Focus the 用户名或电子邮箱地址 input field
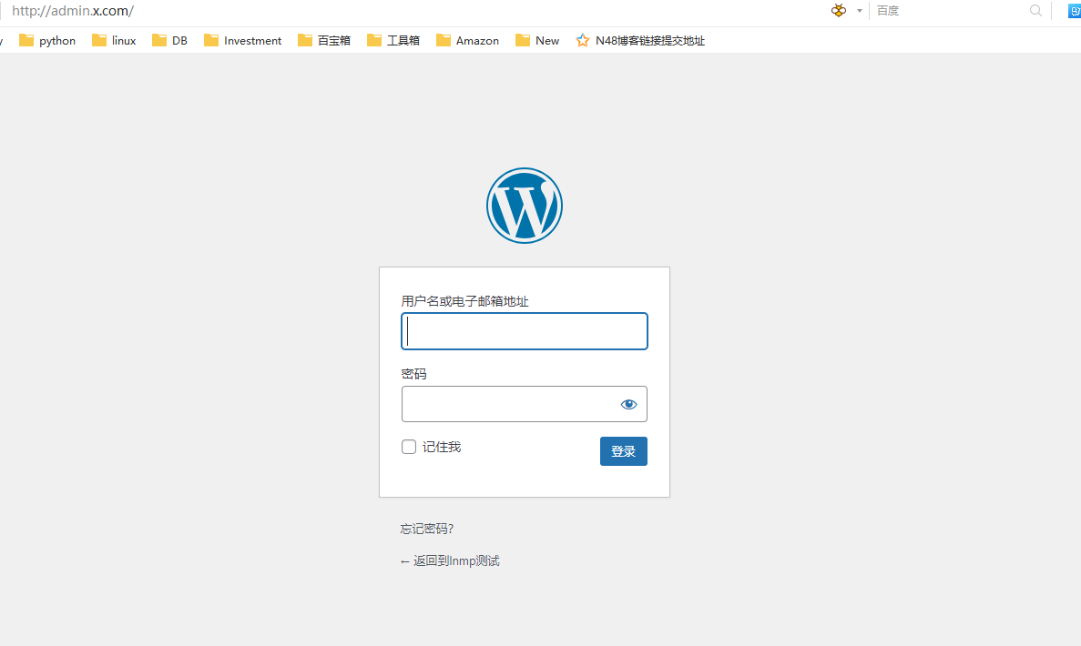The image size is (1081, 646). point(524,331)
